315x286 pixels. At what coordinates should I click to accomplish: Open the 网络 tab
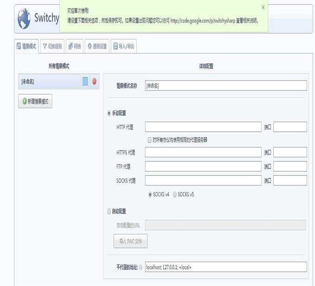tap(75, 46)
